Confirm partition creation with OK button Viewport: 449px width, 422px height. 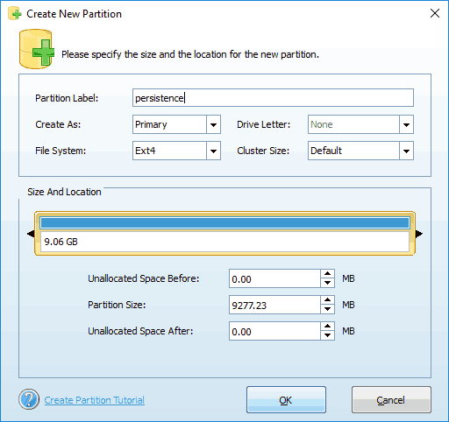pyautogui.click(x=286, y=400)
